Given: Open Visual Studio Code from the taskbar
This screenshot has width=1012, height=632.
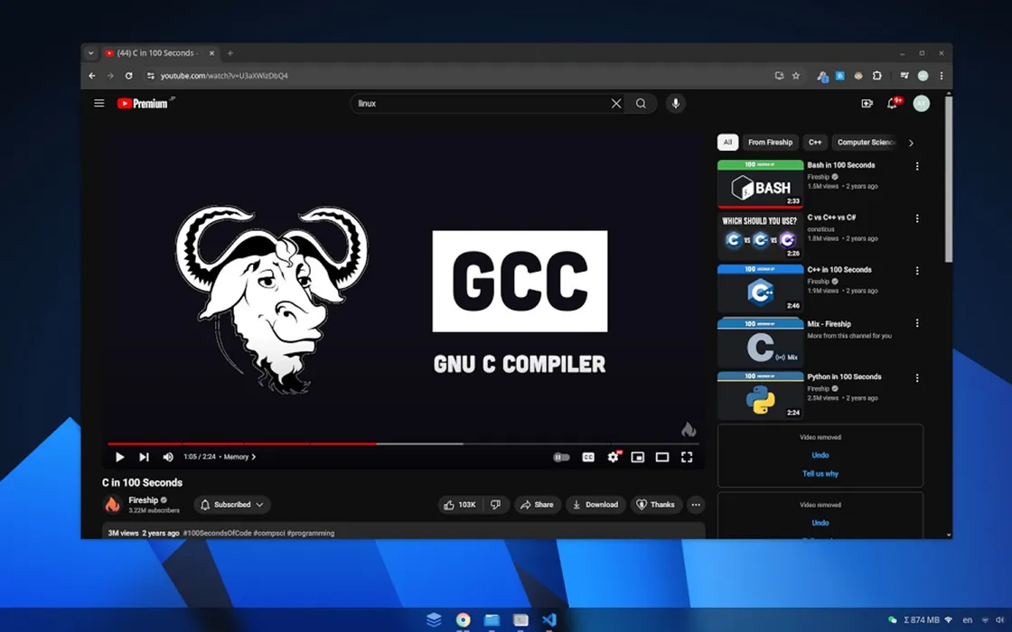Looking at the screenshot, I should tap(549, 619).
